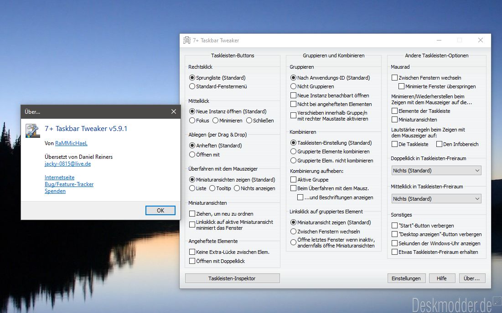This screenshot has height=313, width=502.
Task: Click the 7+ Taskbar Tweaker title bar icon
Action: tap(186, 40)
